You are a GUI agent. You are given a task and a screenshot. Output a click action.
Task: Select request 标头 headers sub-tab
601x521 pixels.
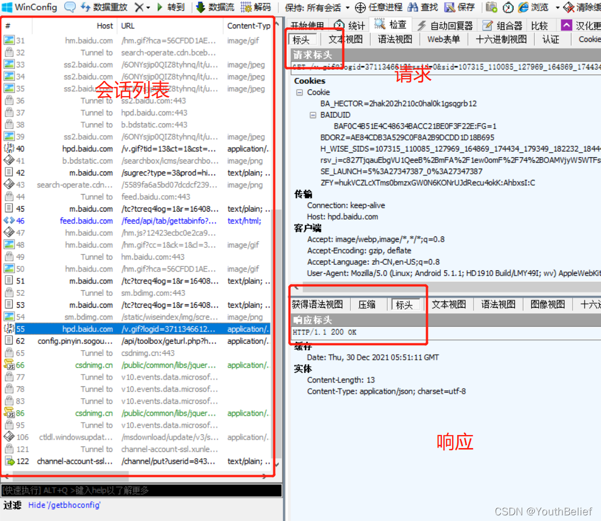(x=301, y=40)
